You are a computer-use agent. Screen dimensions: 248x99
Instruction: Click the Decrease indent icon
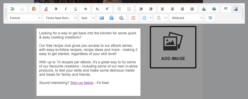coord(141,9)
